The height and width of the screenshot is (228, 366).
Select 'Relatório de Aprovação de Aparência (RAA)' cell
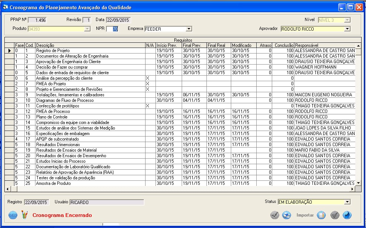click(90, 172)
